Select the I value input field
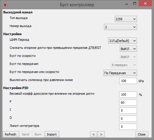This screenshot has height=140, width=154. point(128,111)
